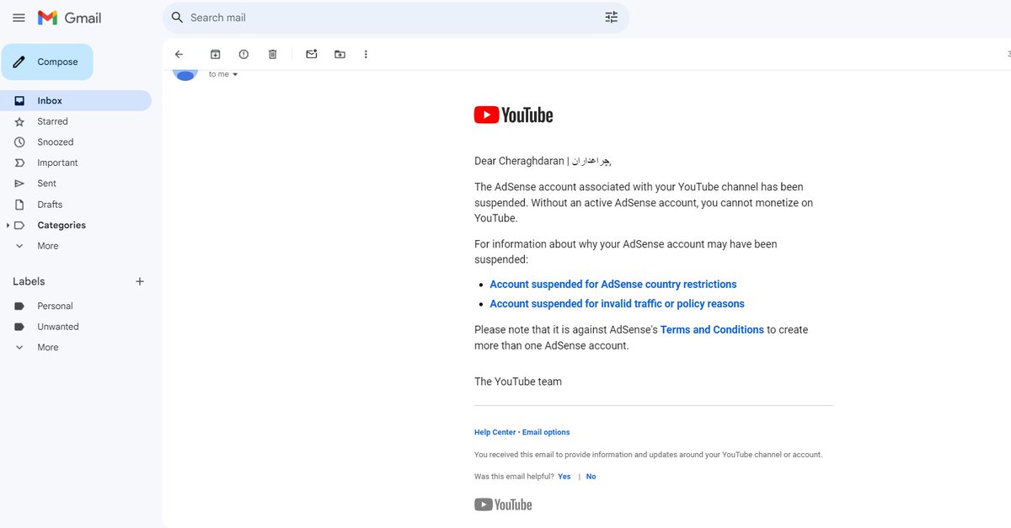This screenshot has width=1011, height=528.
Task: Click the Compose button
Action: [x=47, y=62]
